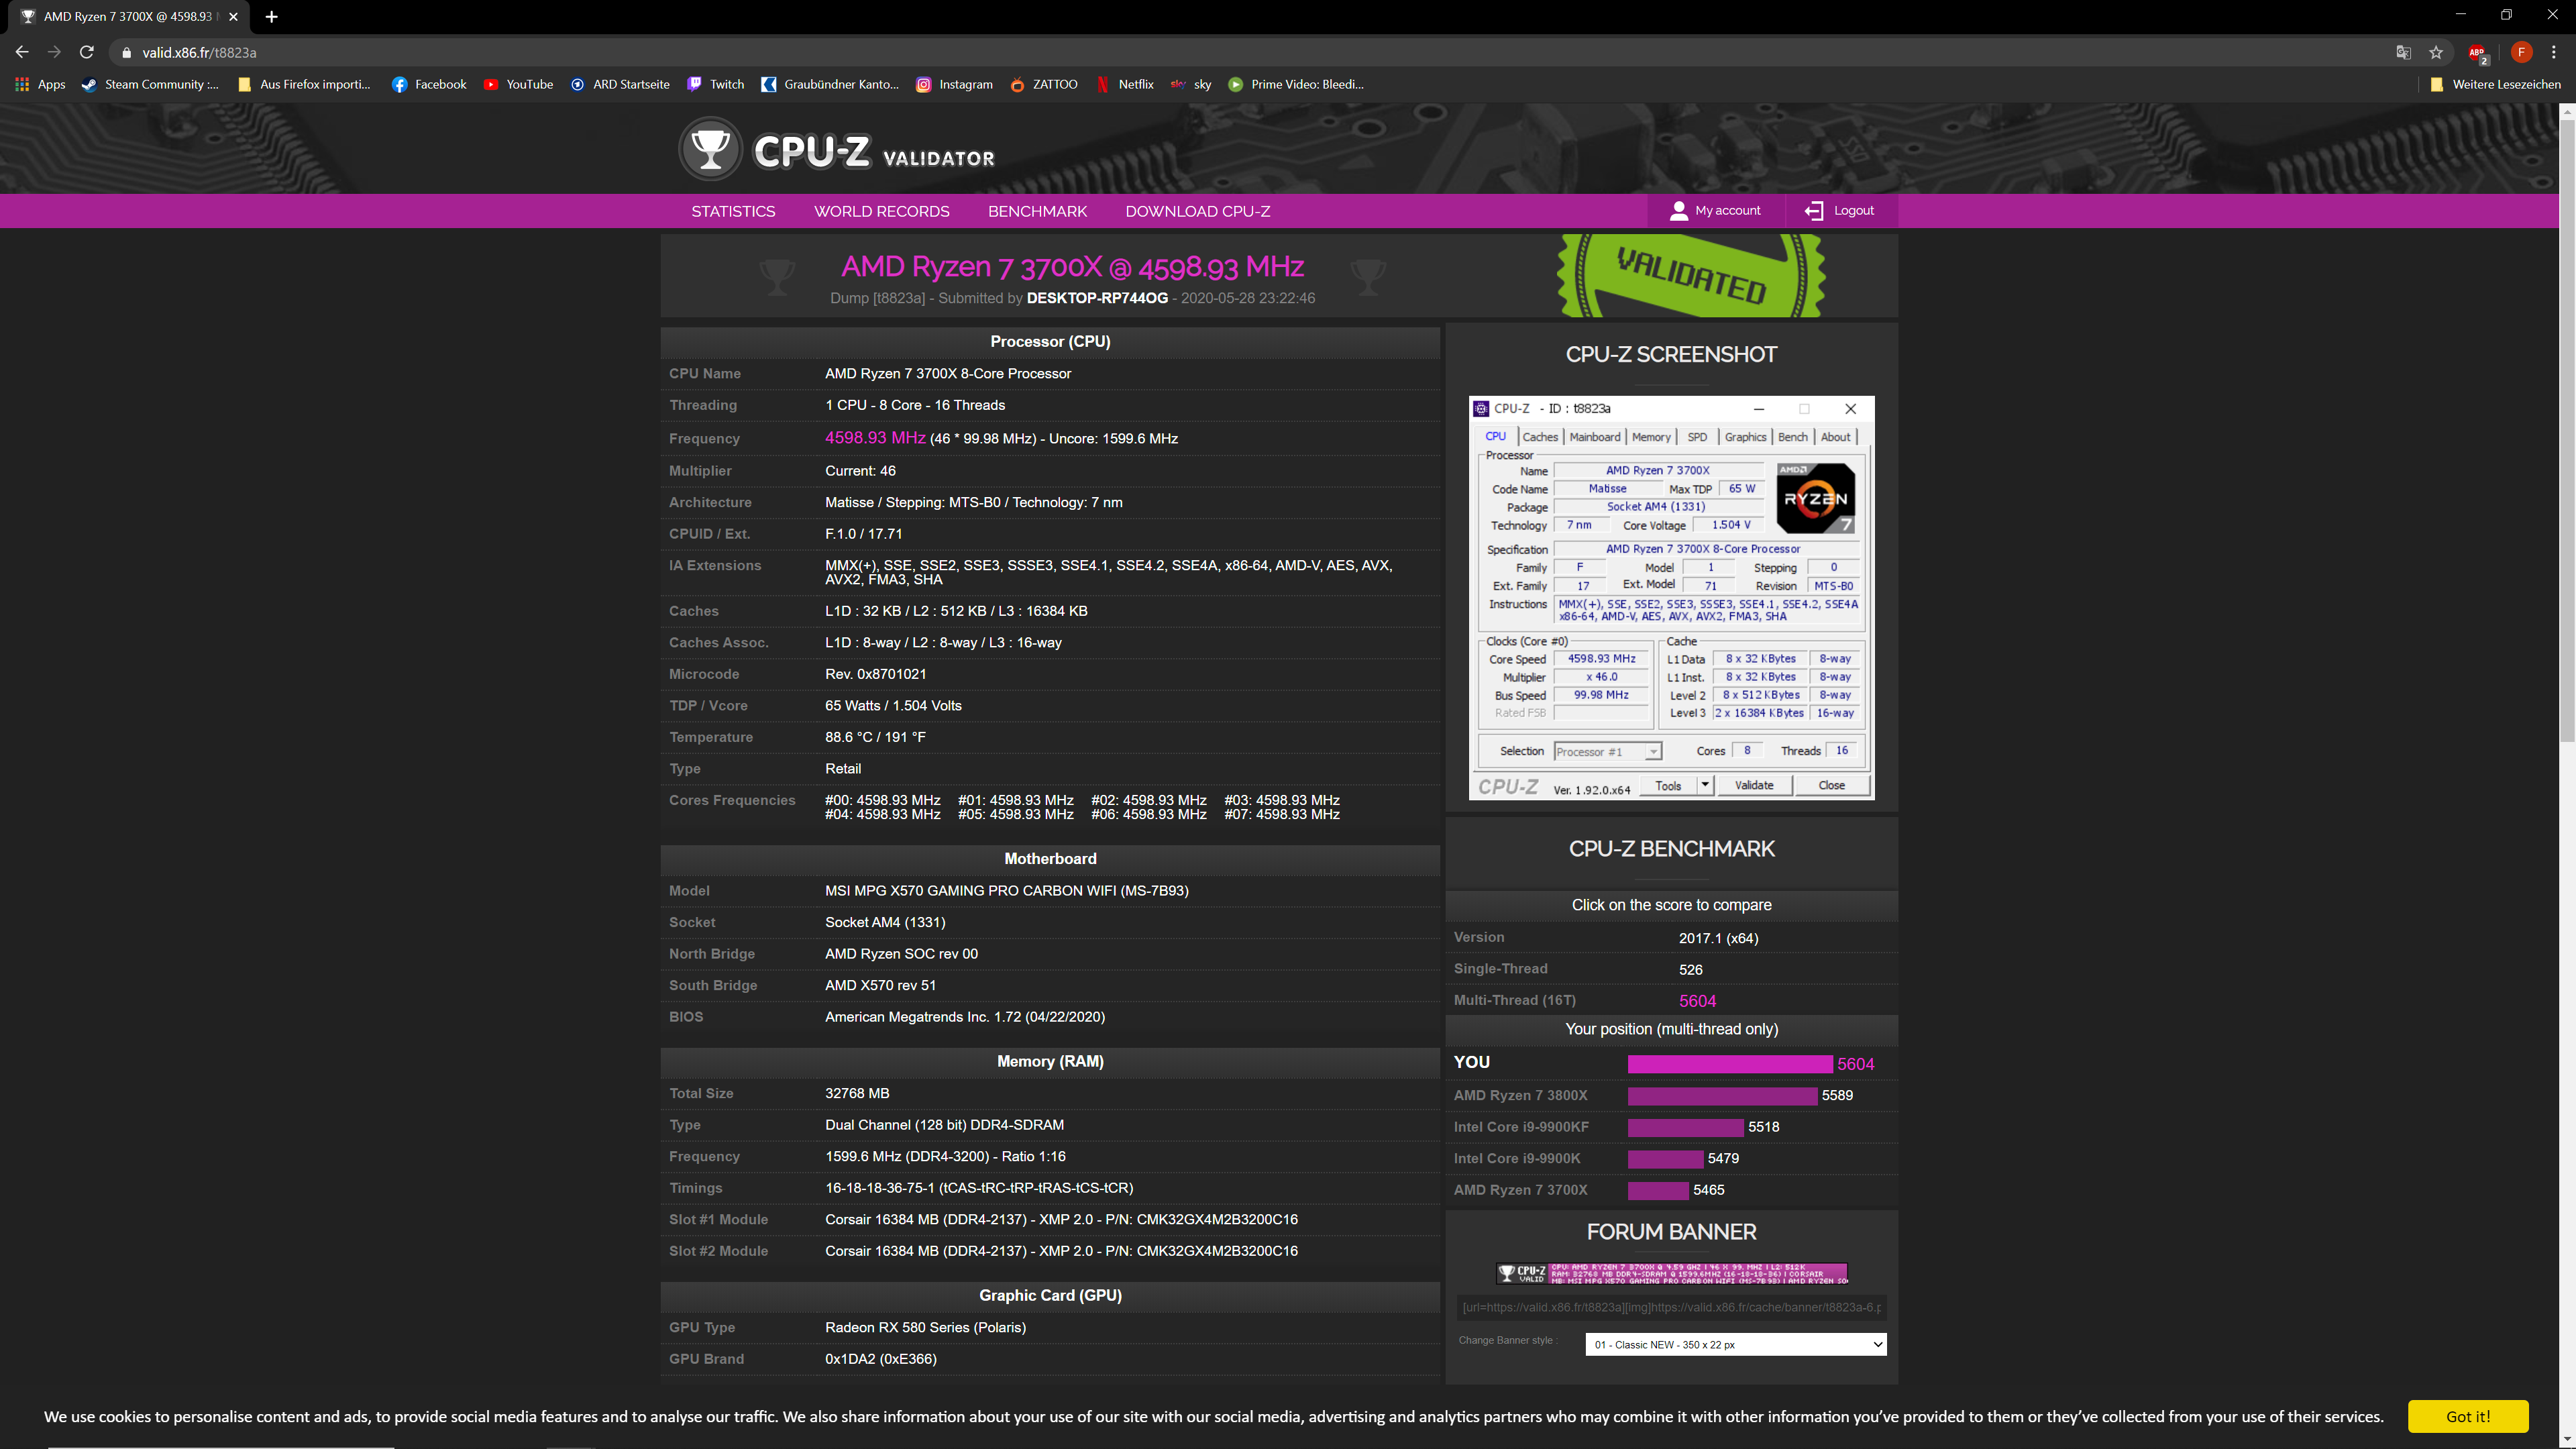Viewport: 2576px width, 1449px height.
Task: Open the WORLD RECORDS menu
Action: pyautogui.click(x=881, y=211)
